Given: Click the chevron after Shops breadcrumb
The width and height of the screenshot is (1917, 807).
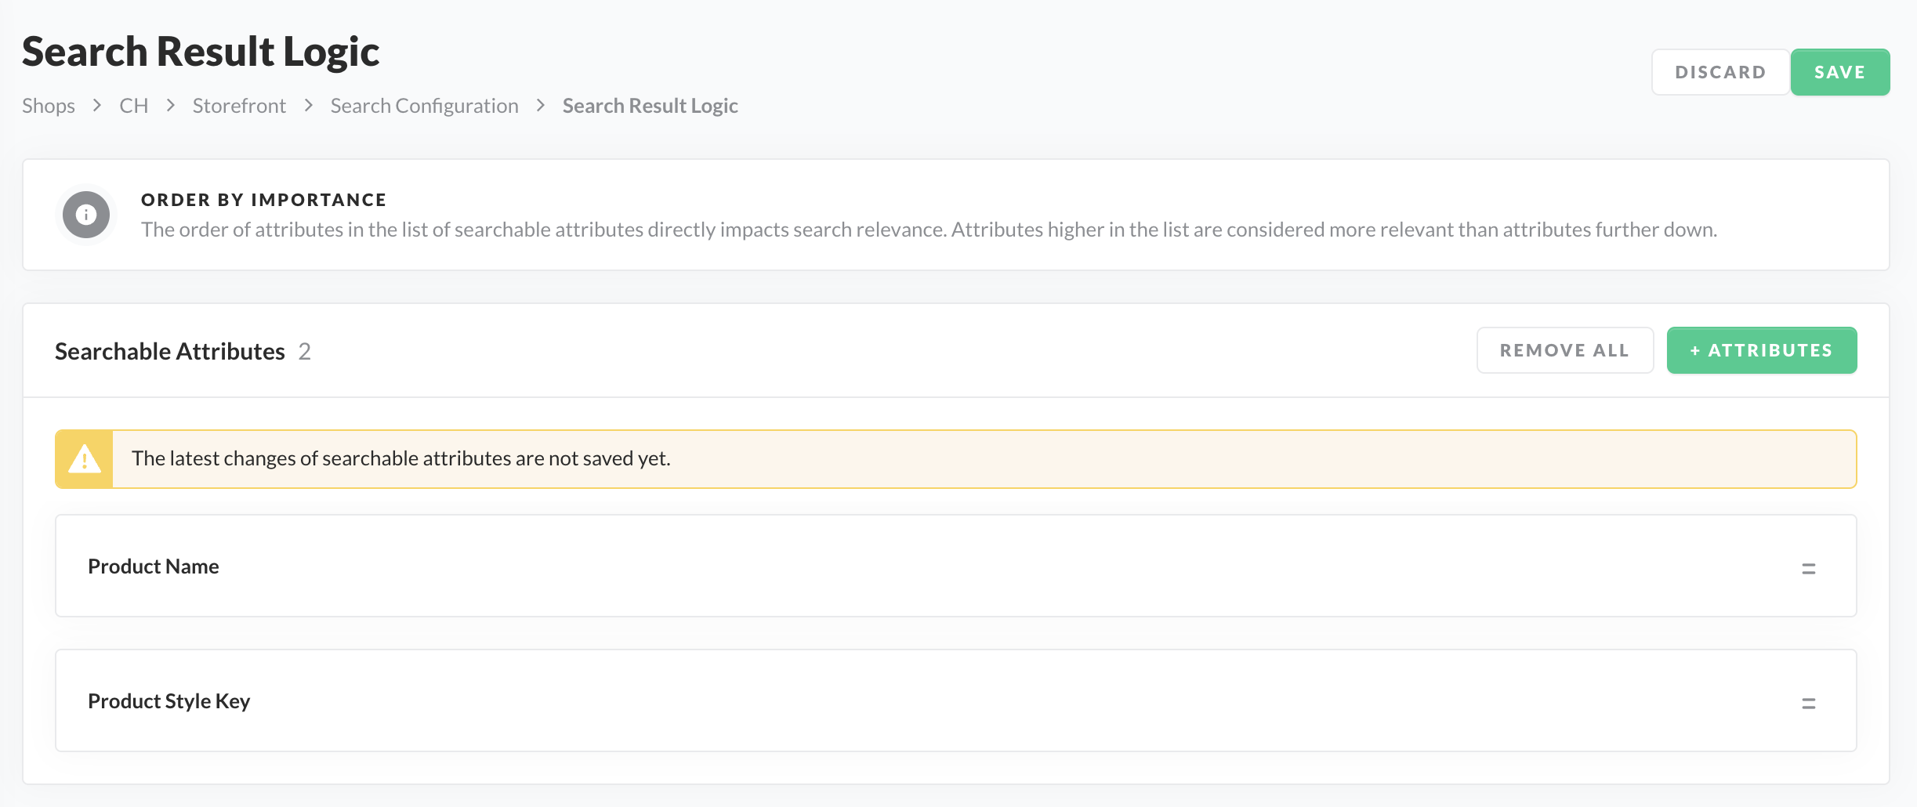Looking at the screenshot, I should [x=97, y=105].
